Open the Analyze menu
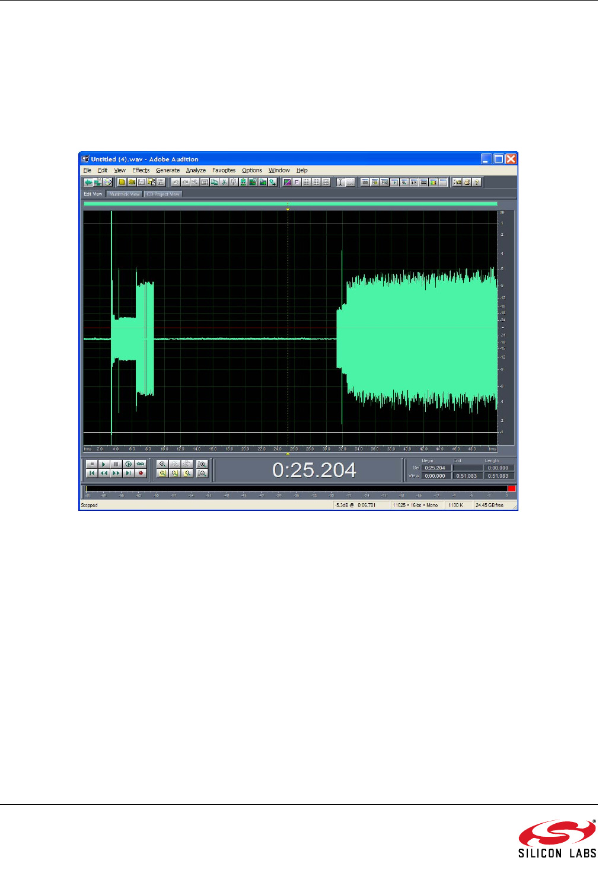The height and width of the screenshot is (870, 599). (196, 170)
